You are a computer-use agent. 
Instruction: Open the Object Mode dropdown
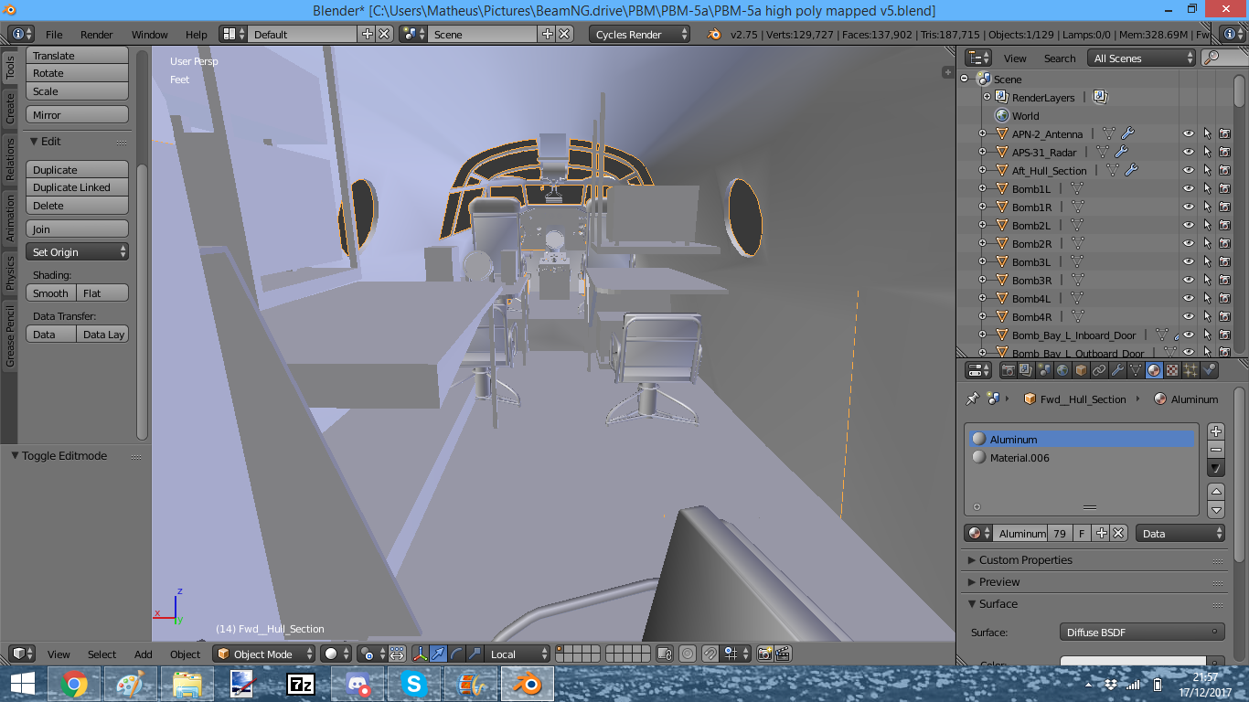point(263,654)
